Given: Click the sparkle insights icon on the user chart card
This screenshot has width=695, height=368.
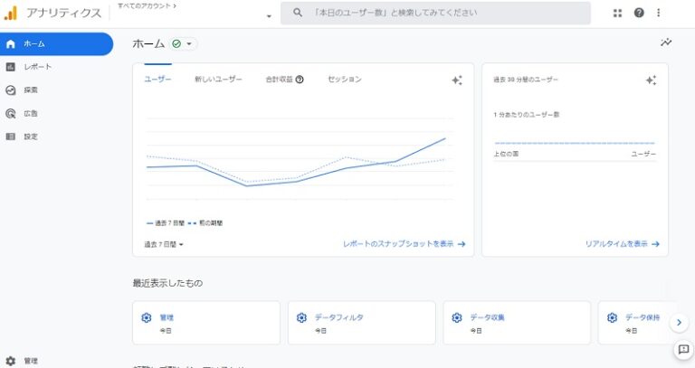Looking at the screenshot, I should click(x=457, y=80).
